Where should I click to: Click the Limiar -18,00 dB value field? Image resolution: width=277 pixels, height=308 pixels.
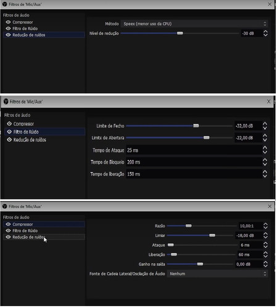(249, 235)
